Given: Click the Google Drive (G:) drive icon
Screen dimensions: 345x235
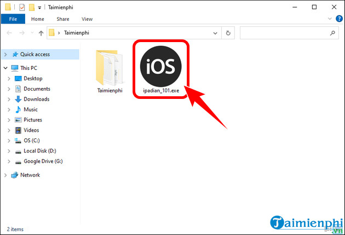Looking at the screenshot, I should point(18,162).
